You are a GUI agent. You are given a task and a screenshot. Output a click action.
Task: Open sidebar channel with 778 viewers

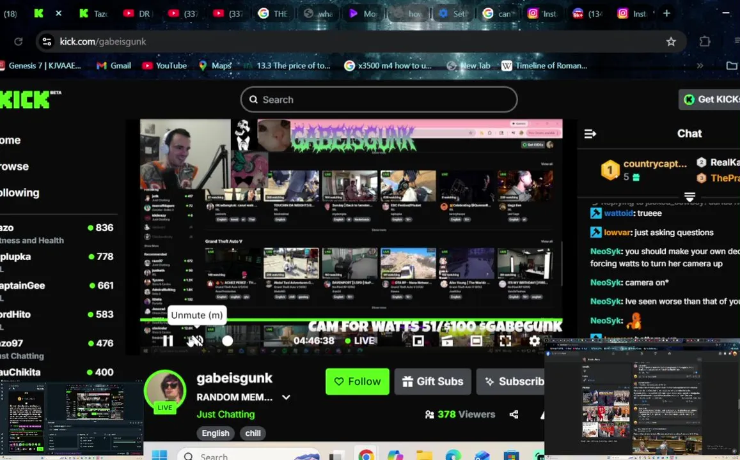pyautogui.click(x=57, y=262)
